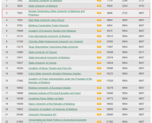This screenshot has width=152, height=123.
Task: Click details arrow icon for Academia Police Ștefan cel Mare
Action: pyautogui.click(x=99, y=98)
